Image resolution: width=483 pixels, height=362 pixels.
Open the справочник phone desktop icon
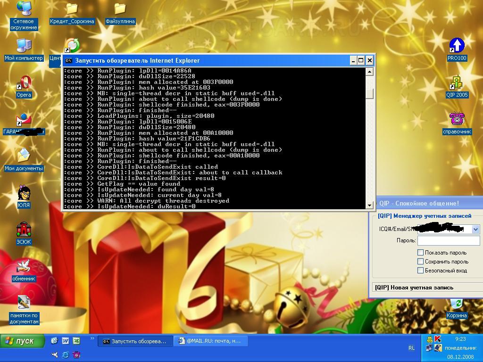[457, 119]
